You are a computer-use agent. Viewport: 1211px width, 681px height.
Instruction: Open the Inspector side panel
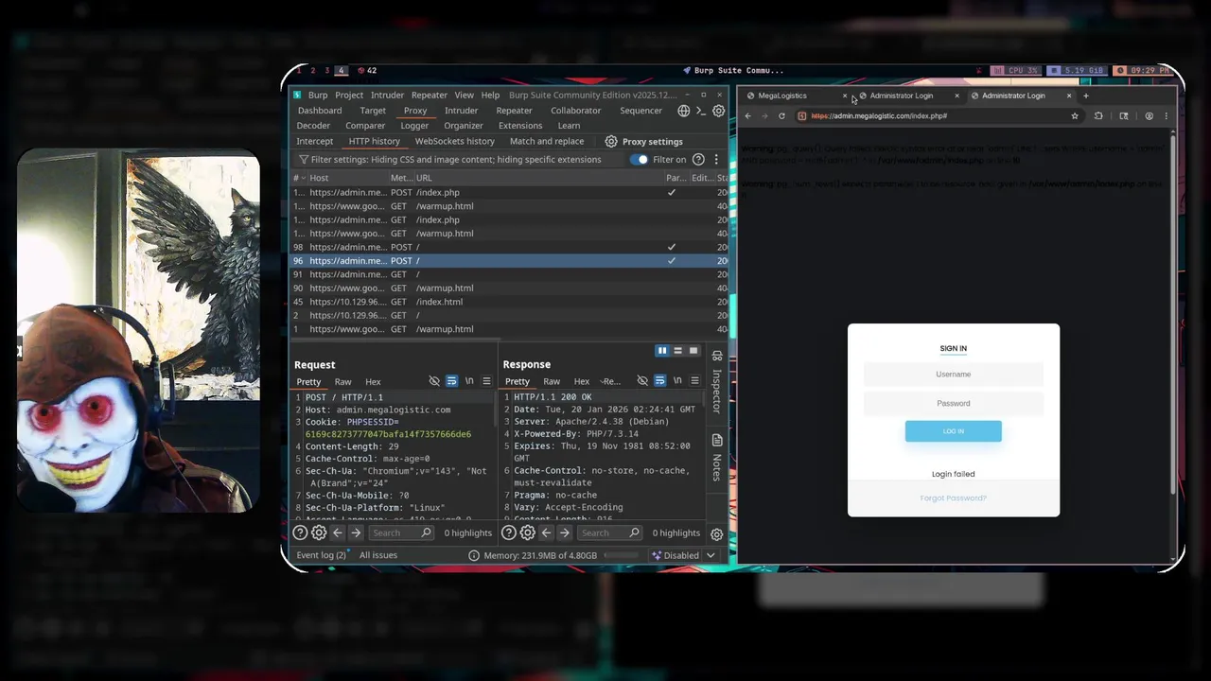[717, 381]
